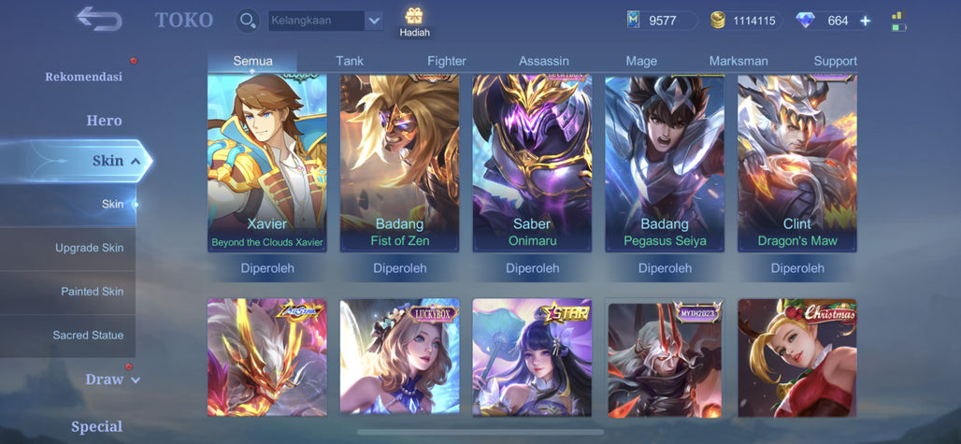Switch to the Assassin tab

tap(544, 62)
